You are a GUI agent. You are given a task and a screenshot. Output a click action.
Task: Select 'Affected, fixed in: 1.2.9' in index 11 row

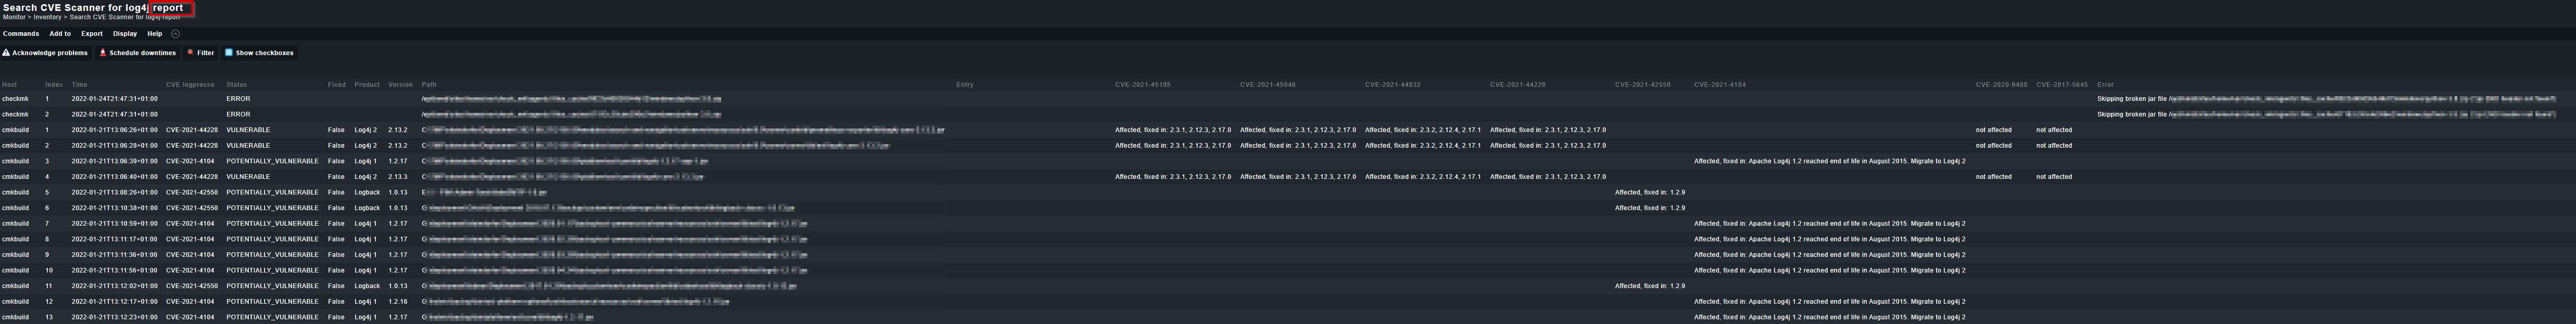1650,286
